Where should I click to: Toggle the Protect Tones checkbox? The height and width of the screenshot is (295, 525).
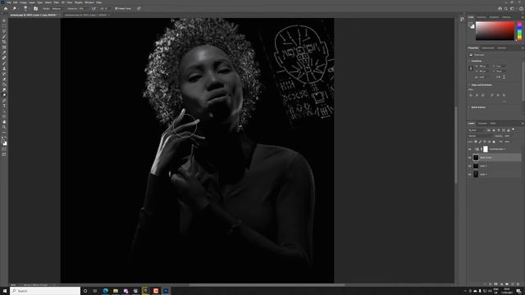click(x=116, y=9)
